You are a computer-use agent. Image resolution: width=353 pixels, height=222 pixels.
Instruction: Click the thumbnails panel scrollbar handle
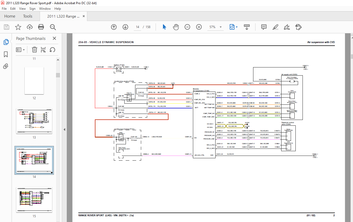click(58, 75)
